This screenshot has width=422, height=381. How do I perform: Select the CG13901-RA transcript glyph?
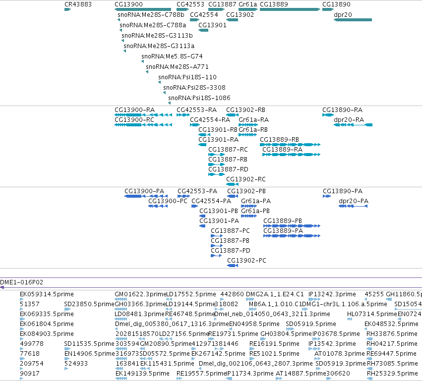pos(202,145)
